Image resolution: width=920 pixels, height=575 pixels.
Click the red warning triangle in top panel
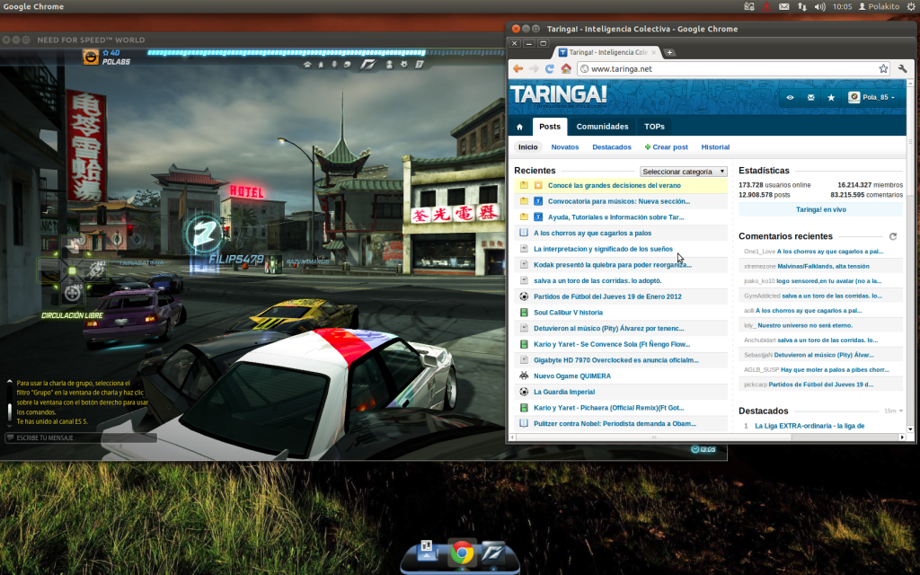(766, 6)
